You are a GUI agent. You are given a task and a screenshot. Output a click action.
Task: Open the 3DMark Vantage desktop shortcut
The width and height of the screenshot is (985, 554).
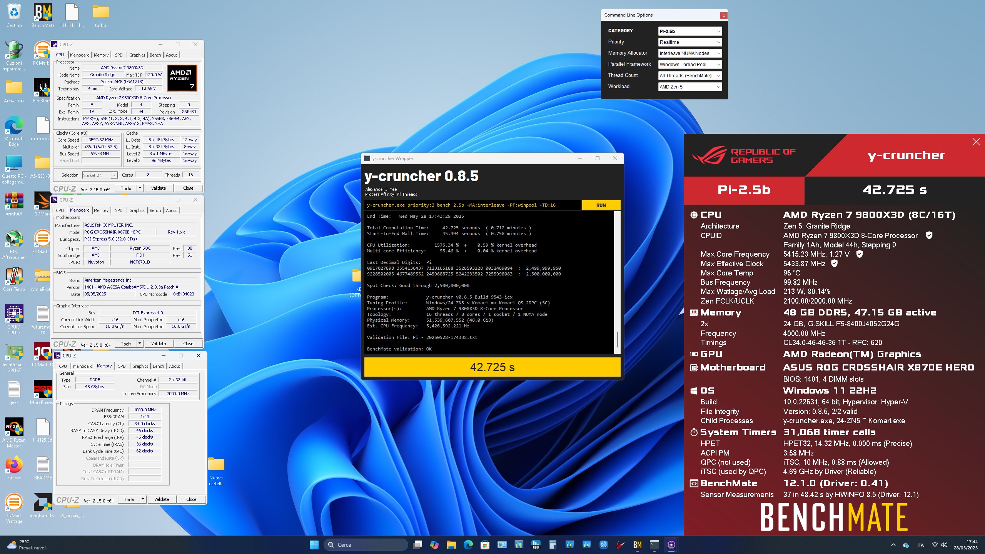pos(14,508)
